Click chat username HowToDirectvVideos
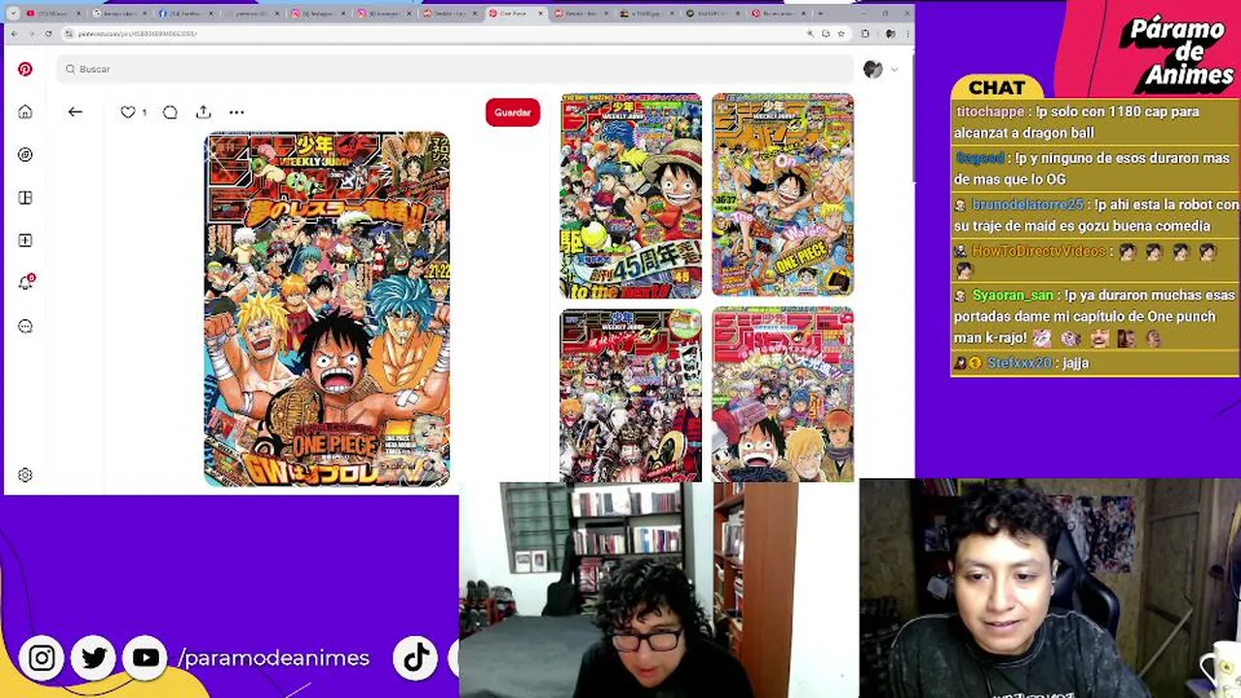 pos(1038,251)
